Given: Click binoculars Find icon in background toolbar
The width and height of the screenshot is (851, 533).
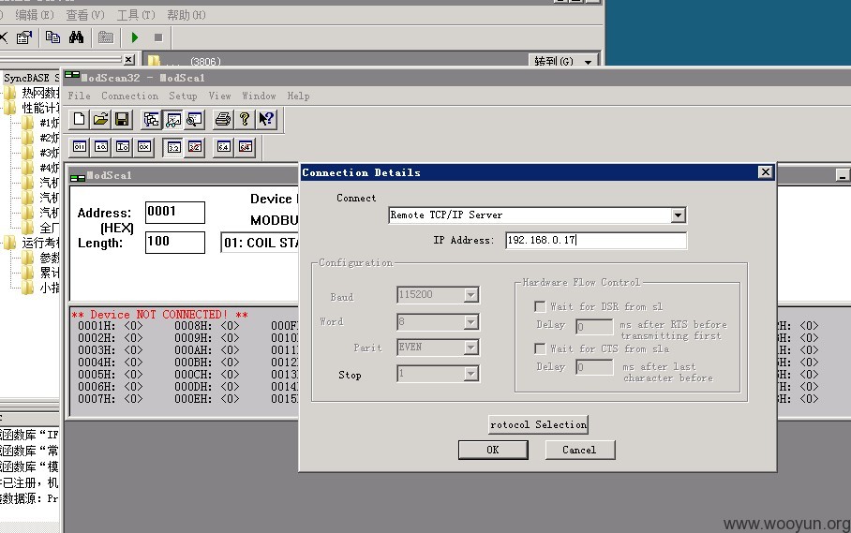Looking at the screenshot, I should [x=77, y=37].
